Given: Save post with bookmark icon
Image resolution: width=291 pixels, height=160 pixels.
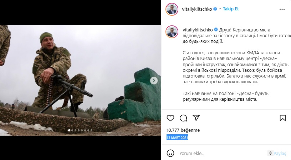Looking at the screenshot, I should 283,118.
